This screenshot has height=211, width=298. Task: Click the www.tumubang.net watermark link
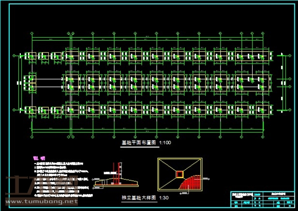(x=42, y=201)
